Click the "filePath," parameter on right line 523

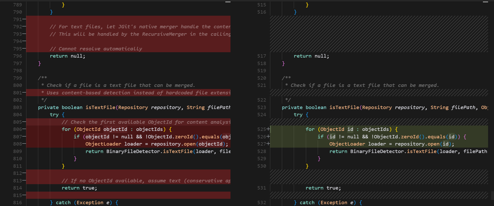pyautogui.click(x=465, y=107)
